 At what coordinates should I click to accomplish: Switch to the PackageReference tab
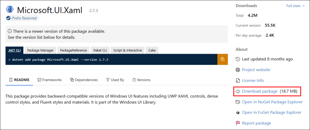point(73,50)
